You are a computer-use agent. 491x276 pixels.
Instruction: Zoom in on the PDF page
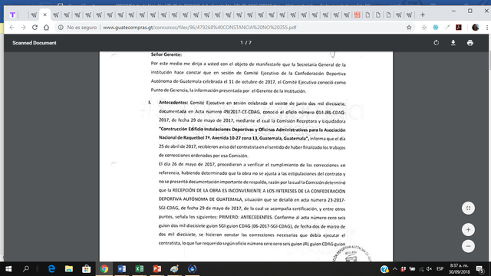(468, 230)
